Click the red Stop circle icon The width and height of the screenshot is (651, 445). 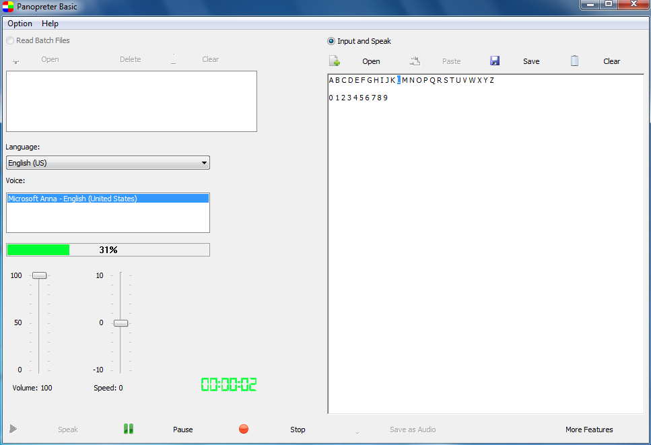pos(244,429)
